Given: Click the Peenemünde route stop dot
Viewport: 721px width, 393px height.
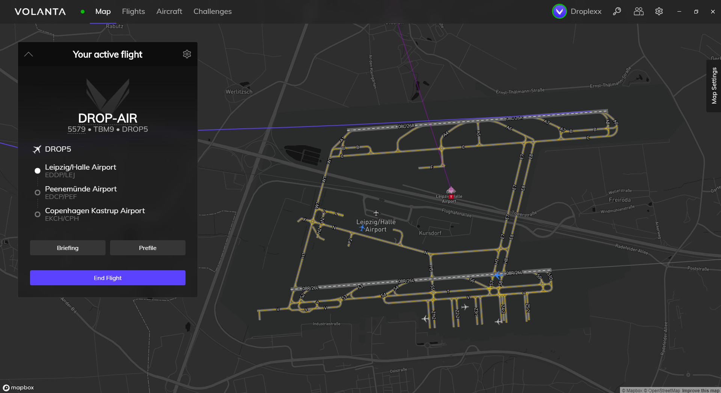Looking at the screenshot, I should pyautogui.click(x=38, y=193).
